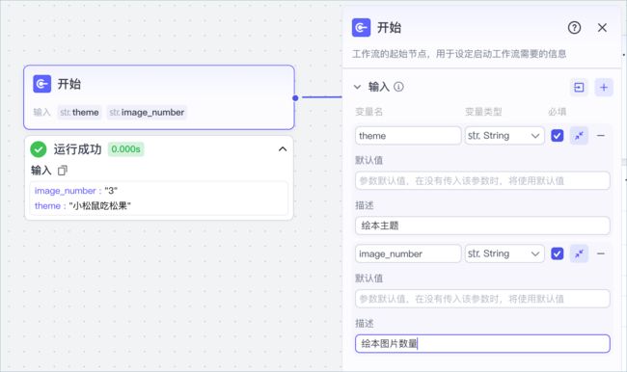Click the input info icon next to 输入
627x372 pixels.
[x=398, y=87]
